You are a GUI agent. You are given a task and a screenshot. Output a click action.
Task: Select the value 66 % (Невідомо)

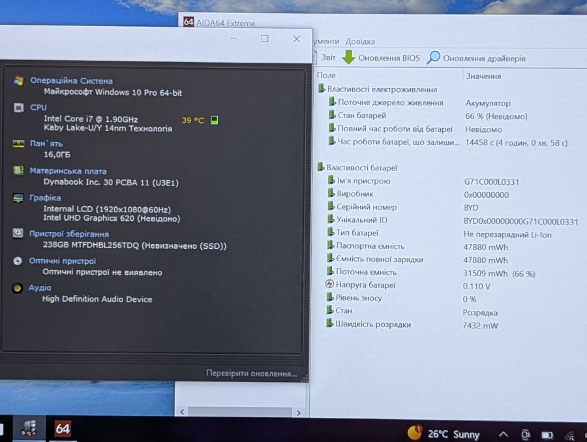coord(496,116)
